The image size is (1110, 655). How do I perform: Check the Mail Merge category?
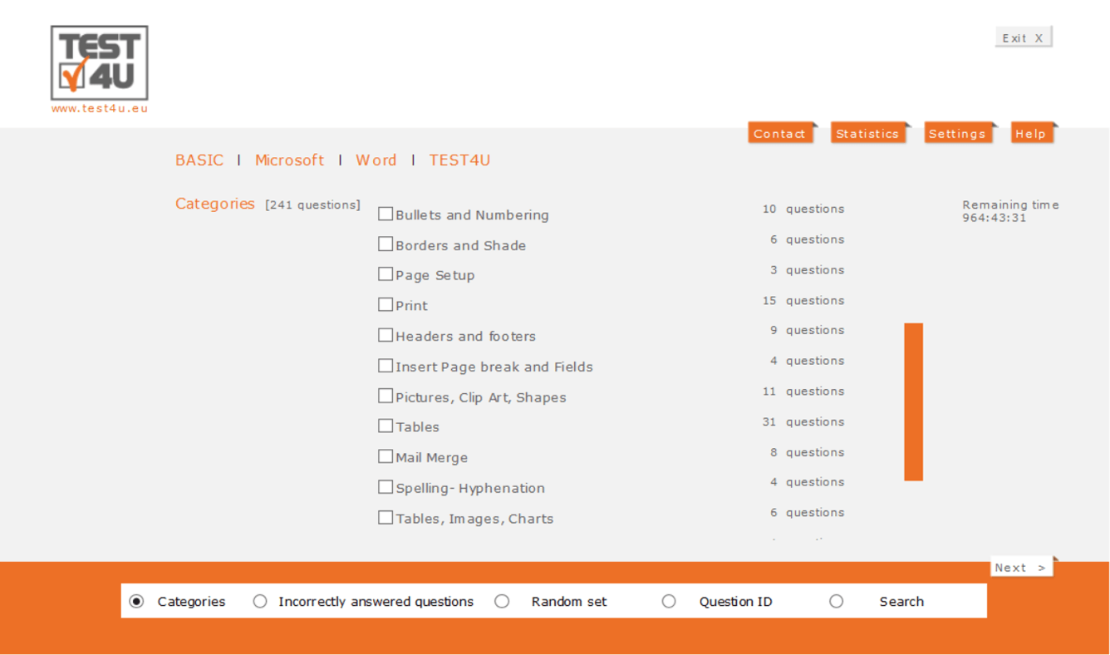click(386, 456)
